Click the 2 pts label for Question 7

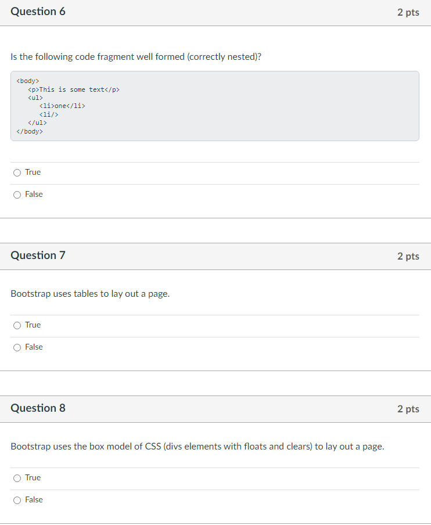[x=409, y=256]
